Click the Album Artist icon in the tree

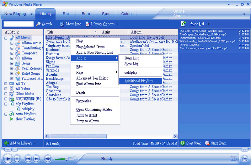[x=18, y=43]
